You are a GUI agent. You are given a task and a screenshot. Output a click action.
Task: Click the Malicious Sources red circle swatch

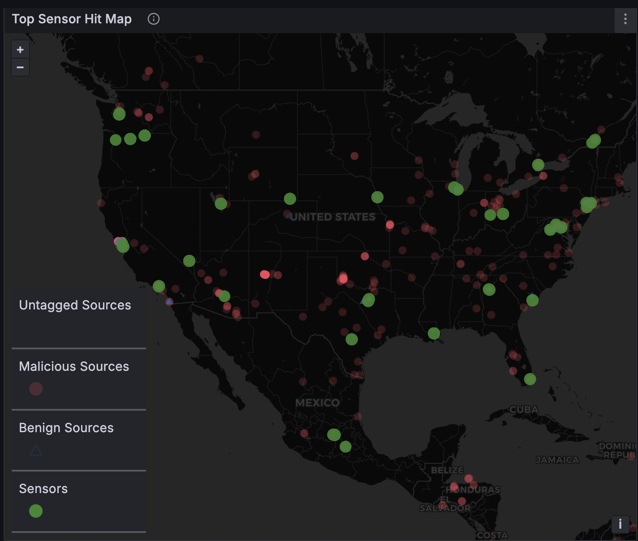click(x=36, y=389)
